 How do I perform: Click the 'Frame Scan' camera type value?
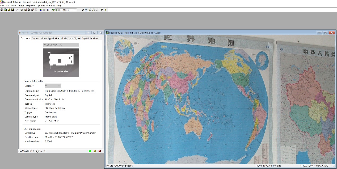point(50,117)
